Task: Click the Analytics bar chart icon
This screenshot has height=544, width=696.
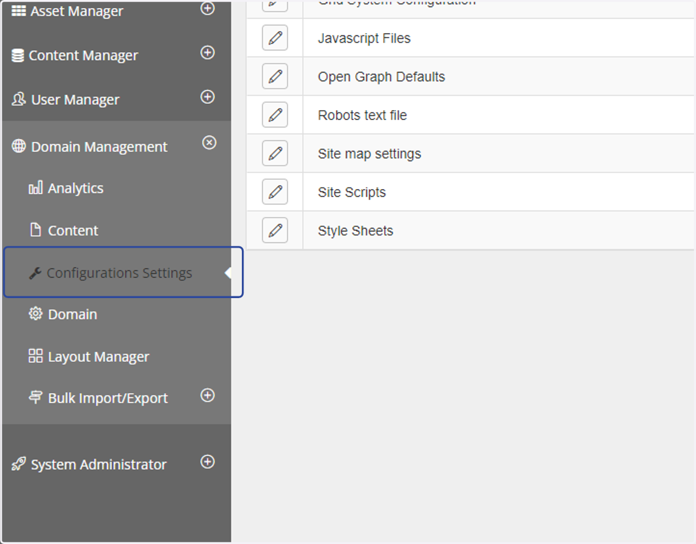Action: click(x=35, y=187)
